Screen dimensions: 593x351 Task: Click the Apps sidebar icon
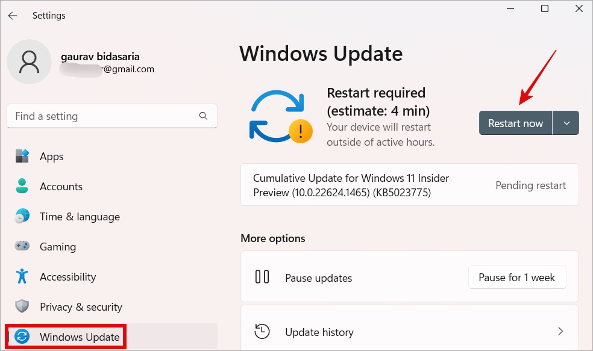(x=22, y=157)
